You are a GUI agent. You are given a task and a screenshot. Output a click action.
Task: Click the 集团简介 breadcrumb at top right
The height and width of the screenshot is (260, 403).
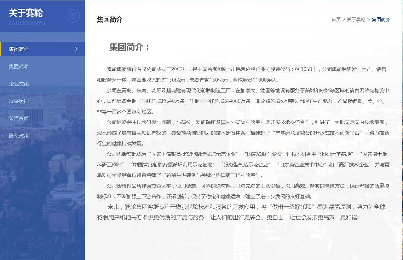pyautogui.click(x=381, y=19)
